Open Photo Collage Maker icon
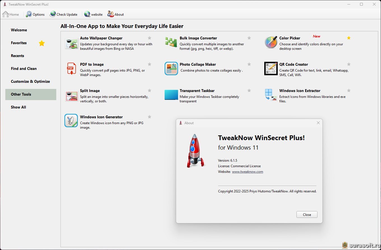 pyautogui.click(x=171, y=69)
